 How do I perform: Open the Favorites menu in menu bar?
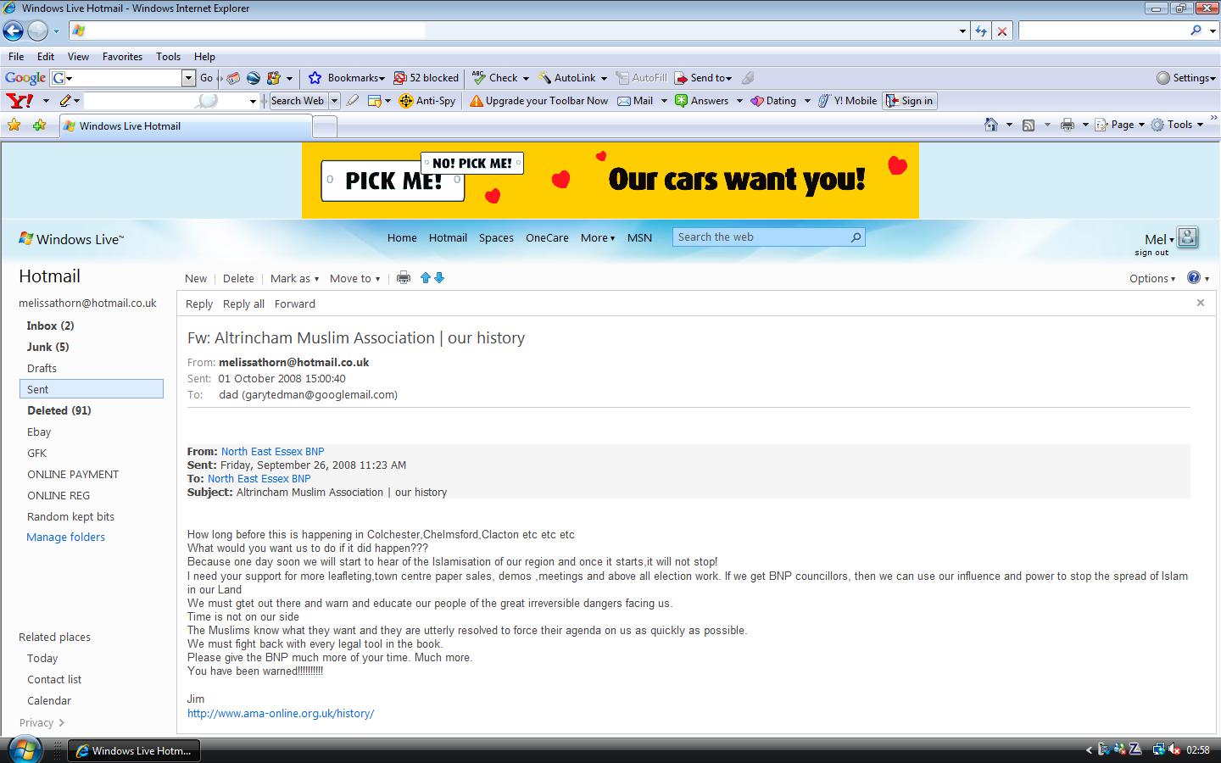click(122, 57)
